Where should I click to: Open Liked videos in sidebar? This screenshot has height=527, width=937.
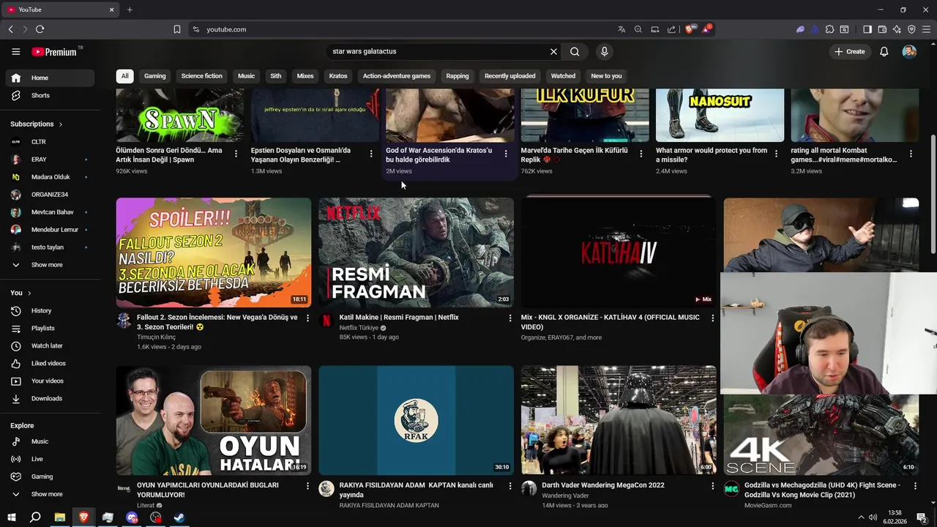click(x=50, y=363)
